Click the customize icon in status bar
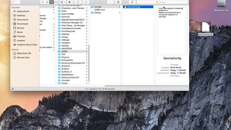This screenshot has height=130, width=231. [13, 89]
